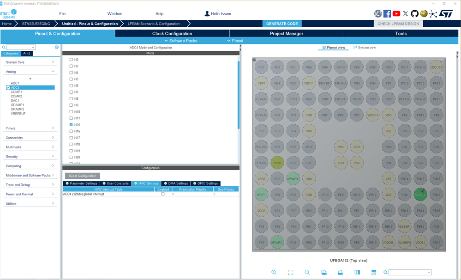Click the GENERATE CODE button
Image resolution: width=461 pixels, height=280 pixels.
pyautogui.click(x=282, y=24)
